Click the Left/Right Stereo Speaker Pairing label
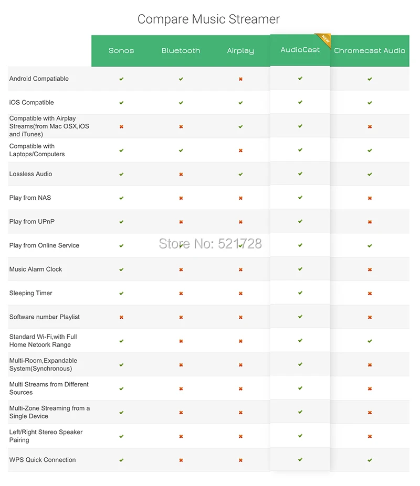This screenshot has width=420, height=486. click(x=46, y=436)
